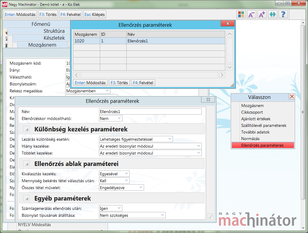The height and width of the screenshot is (233, 308).
Task: Open the Készletek tab
Action: [x=54, y=38]
